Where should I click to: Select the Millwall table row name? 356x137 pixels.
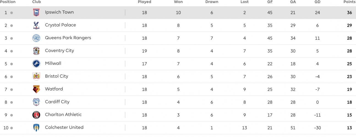point(53,63)
